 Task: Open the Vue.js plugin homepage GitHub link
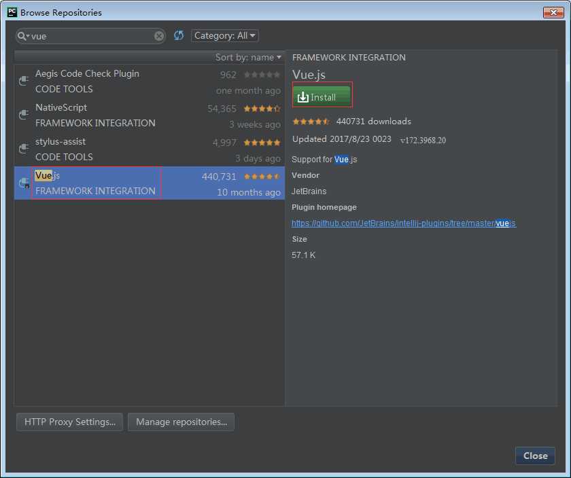pos(404,223)
